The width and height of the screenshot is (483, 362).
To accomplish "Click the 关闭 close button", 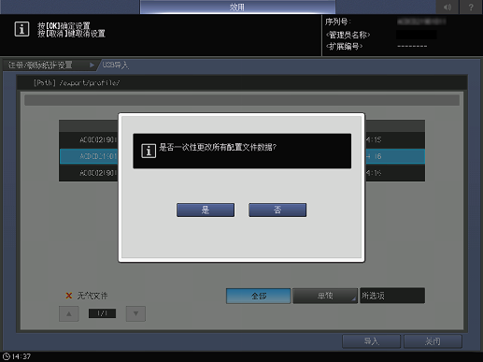I will (433, 341).
